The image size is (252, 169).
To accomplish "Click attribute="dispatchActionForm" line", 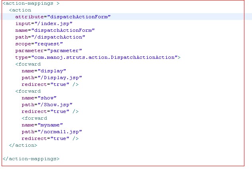I will point(63,17).
